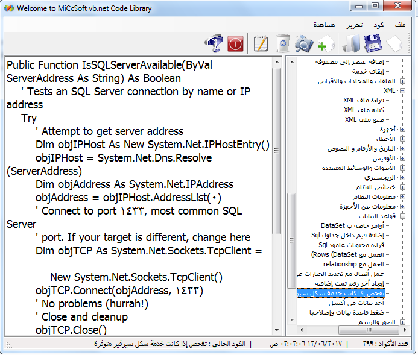Click the floppy disk save icon

(x=372, y=43)
